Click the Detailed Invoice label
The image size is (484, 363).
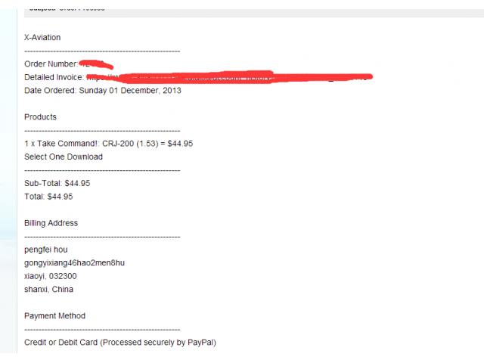click(x=54, y=77)
